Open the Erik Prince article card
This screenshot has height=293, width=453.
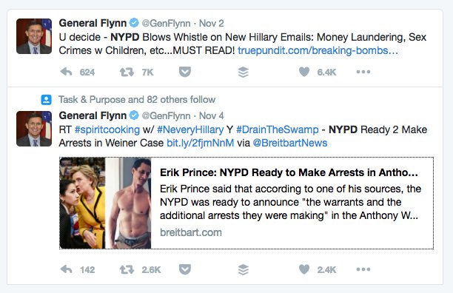click(246, 203)
